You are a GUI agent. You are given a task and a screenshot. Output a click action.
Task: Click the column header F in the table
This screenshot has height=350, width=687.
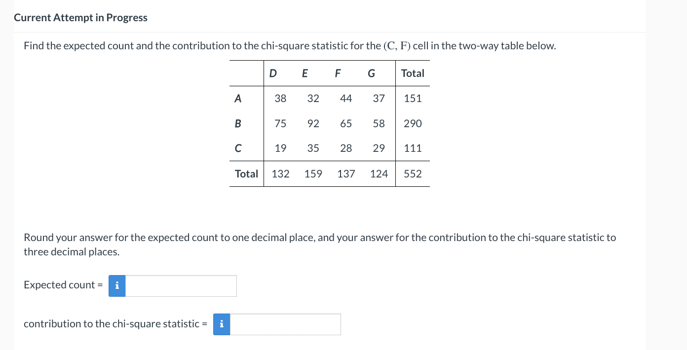pyautogui.click(x=338, y=73)
